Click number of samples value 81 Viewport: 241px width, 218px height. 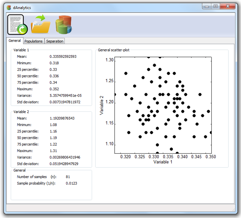coord(68,177)
